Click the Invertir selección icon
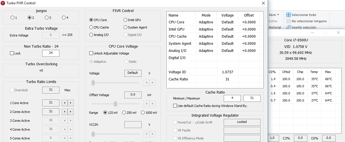 click(288, 27)
